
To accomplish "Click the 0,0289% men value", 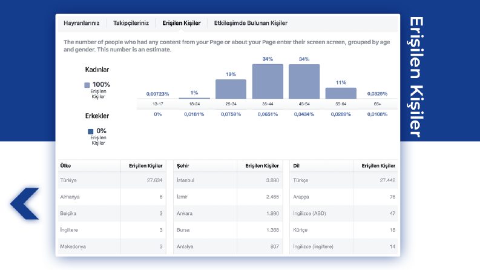I will (341, 114).
